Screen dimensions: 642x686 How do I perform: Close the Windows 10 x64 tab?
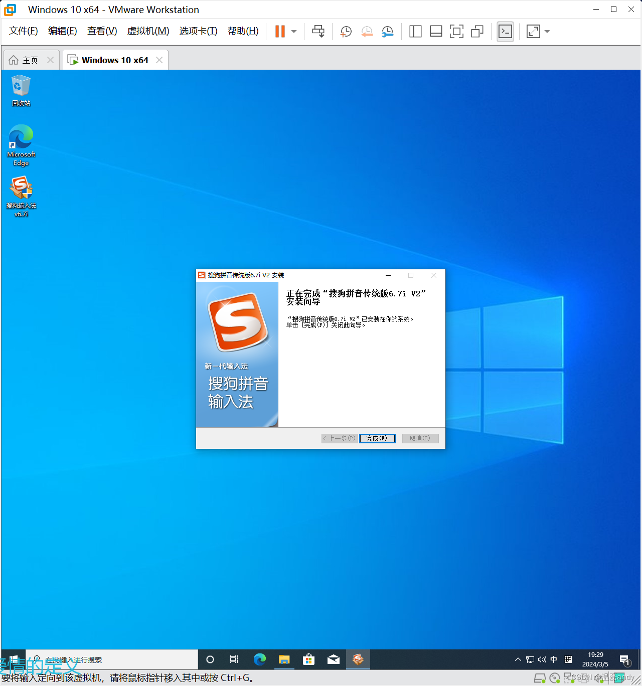tap(159, 60)
